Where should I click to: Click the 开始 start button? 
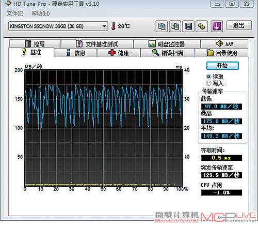click(222, 66)
